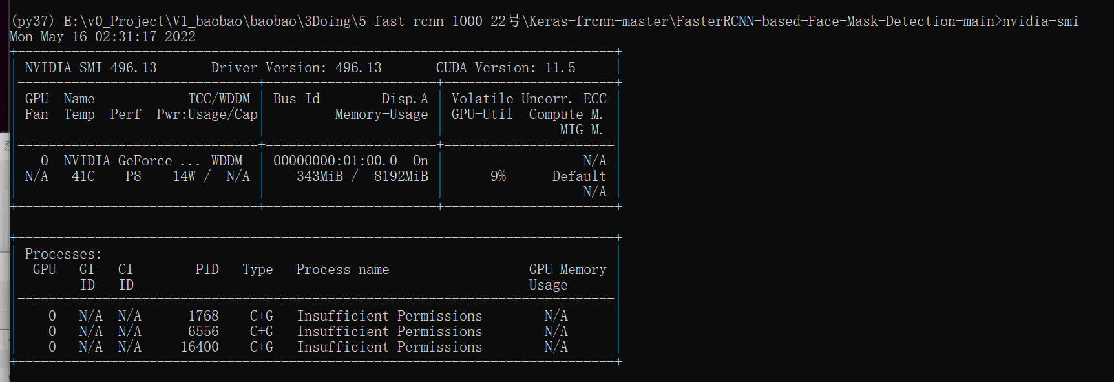Click the P8 performance state value

point(133,176)
